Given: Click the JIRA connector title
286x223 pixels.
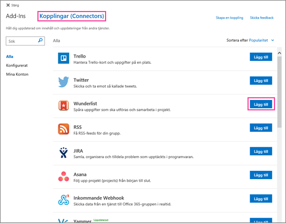Looking at the screenshot, I should [x=78, y=151].
